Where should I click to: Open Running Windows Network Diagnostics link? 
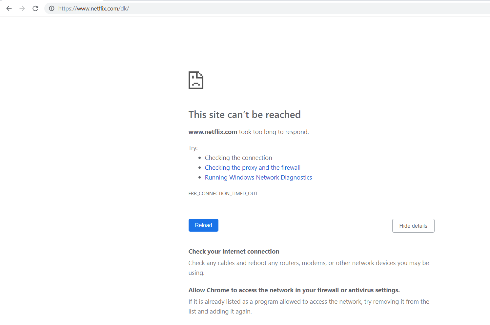tap(258, 178)
